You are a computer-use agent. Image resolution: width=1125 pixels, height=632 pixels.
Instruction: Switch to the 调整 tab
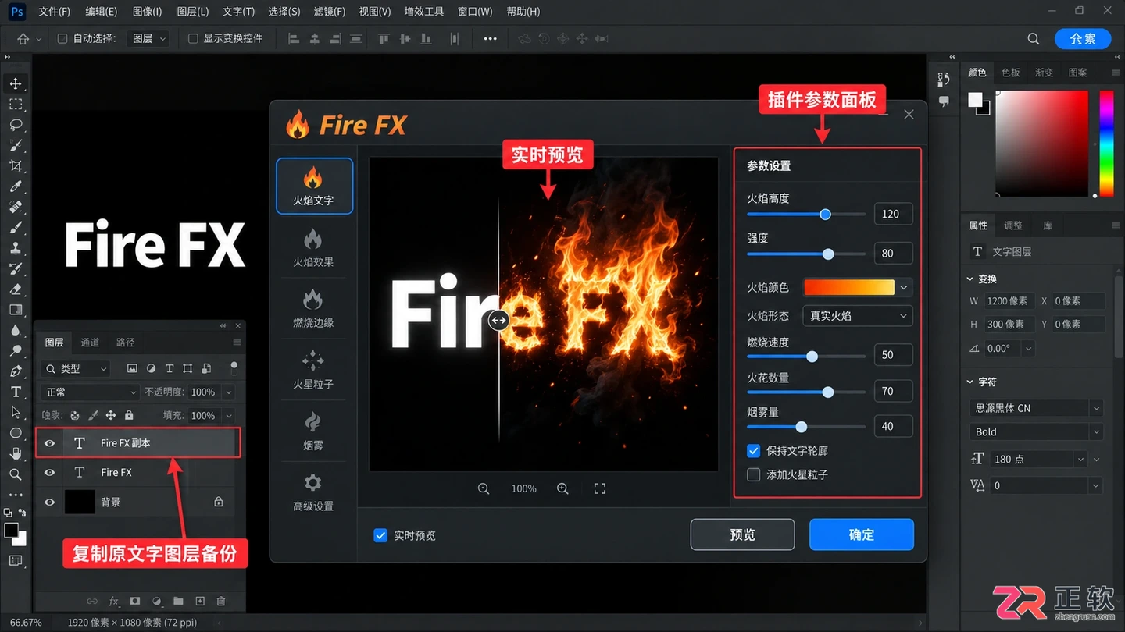1013,225
